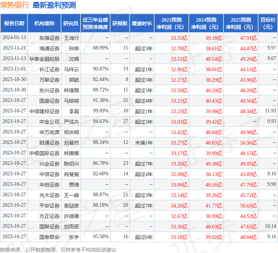278x253 pixels.
Task: Click the 华泰金融控股 institution cell
Action: tap(44, 59)
